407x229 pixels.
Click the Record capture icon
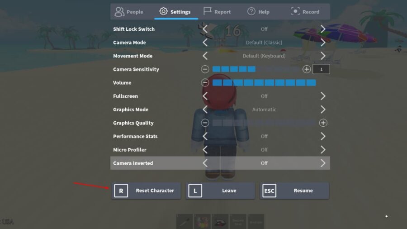coord(295,11)
